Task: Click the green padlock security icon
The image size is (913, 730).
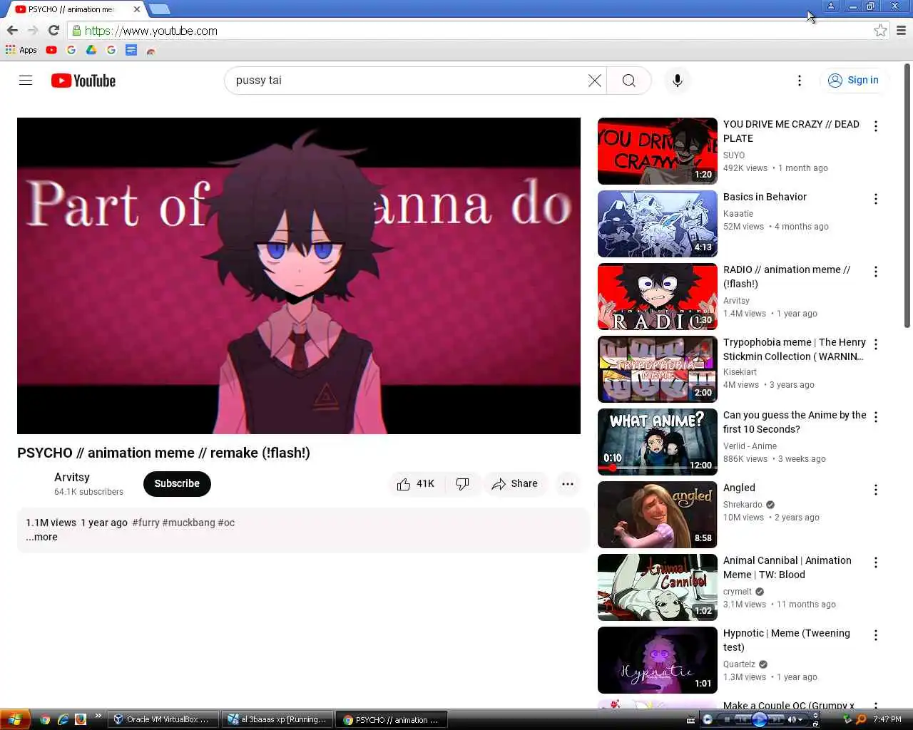Action: pyautogui.click(x=76, y=31)
